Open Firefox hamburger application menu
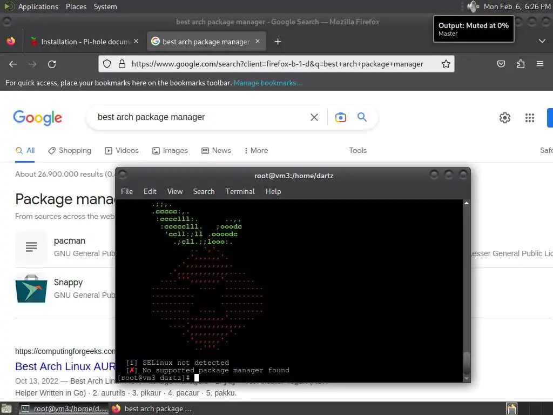Screen dimensions: 553x415 pos(540,64)
